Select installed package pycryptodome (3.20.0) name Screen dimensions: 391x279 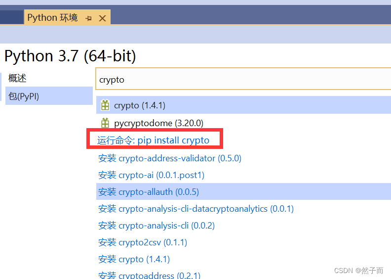pyautogui.click(x=158, y=123)
